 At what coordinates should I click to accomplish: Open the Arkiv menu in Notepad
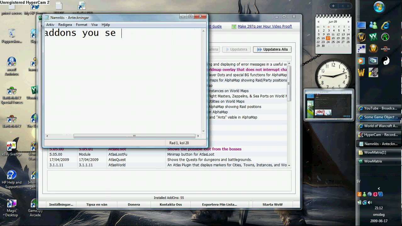(x=50, y=24)
